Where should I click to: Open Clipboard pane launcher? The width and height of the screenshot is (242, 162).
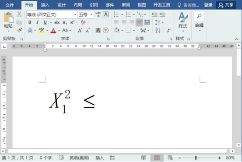22,39
